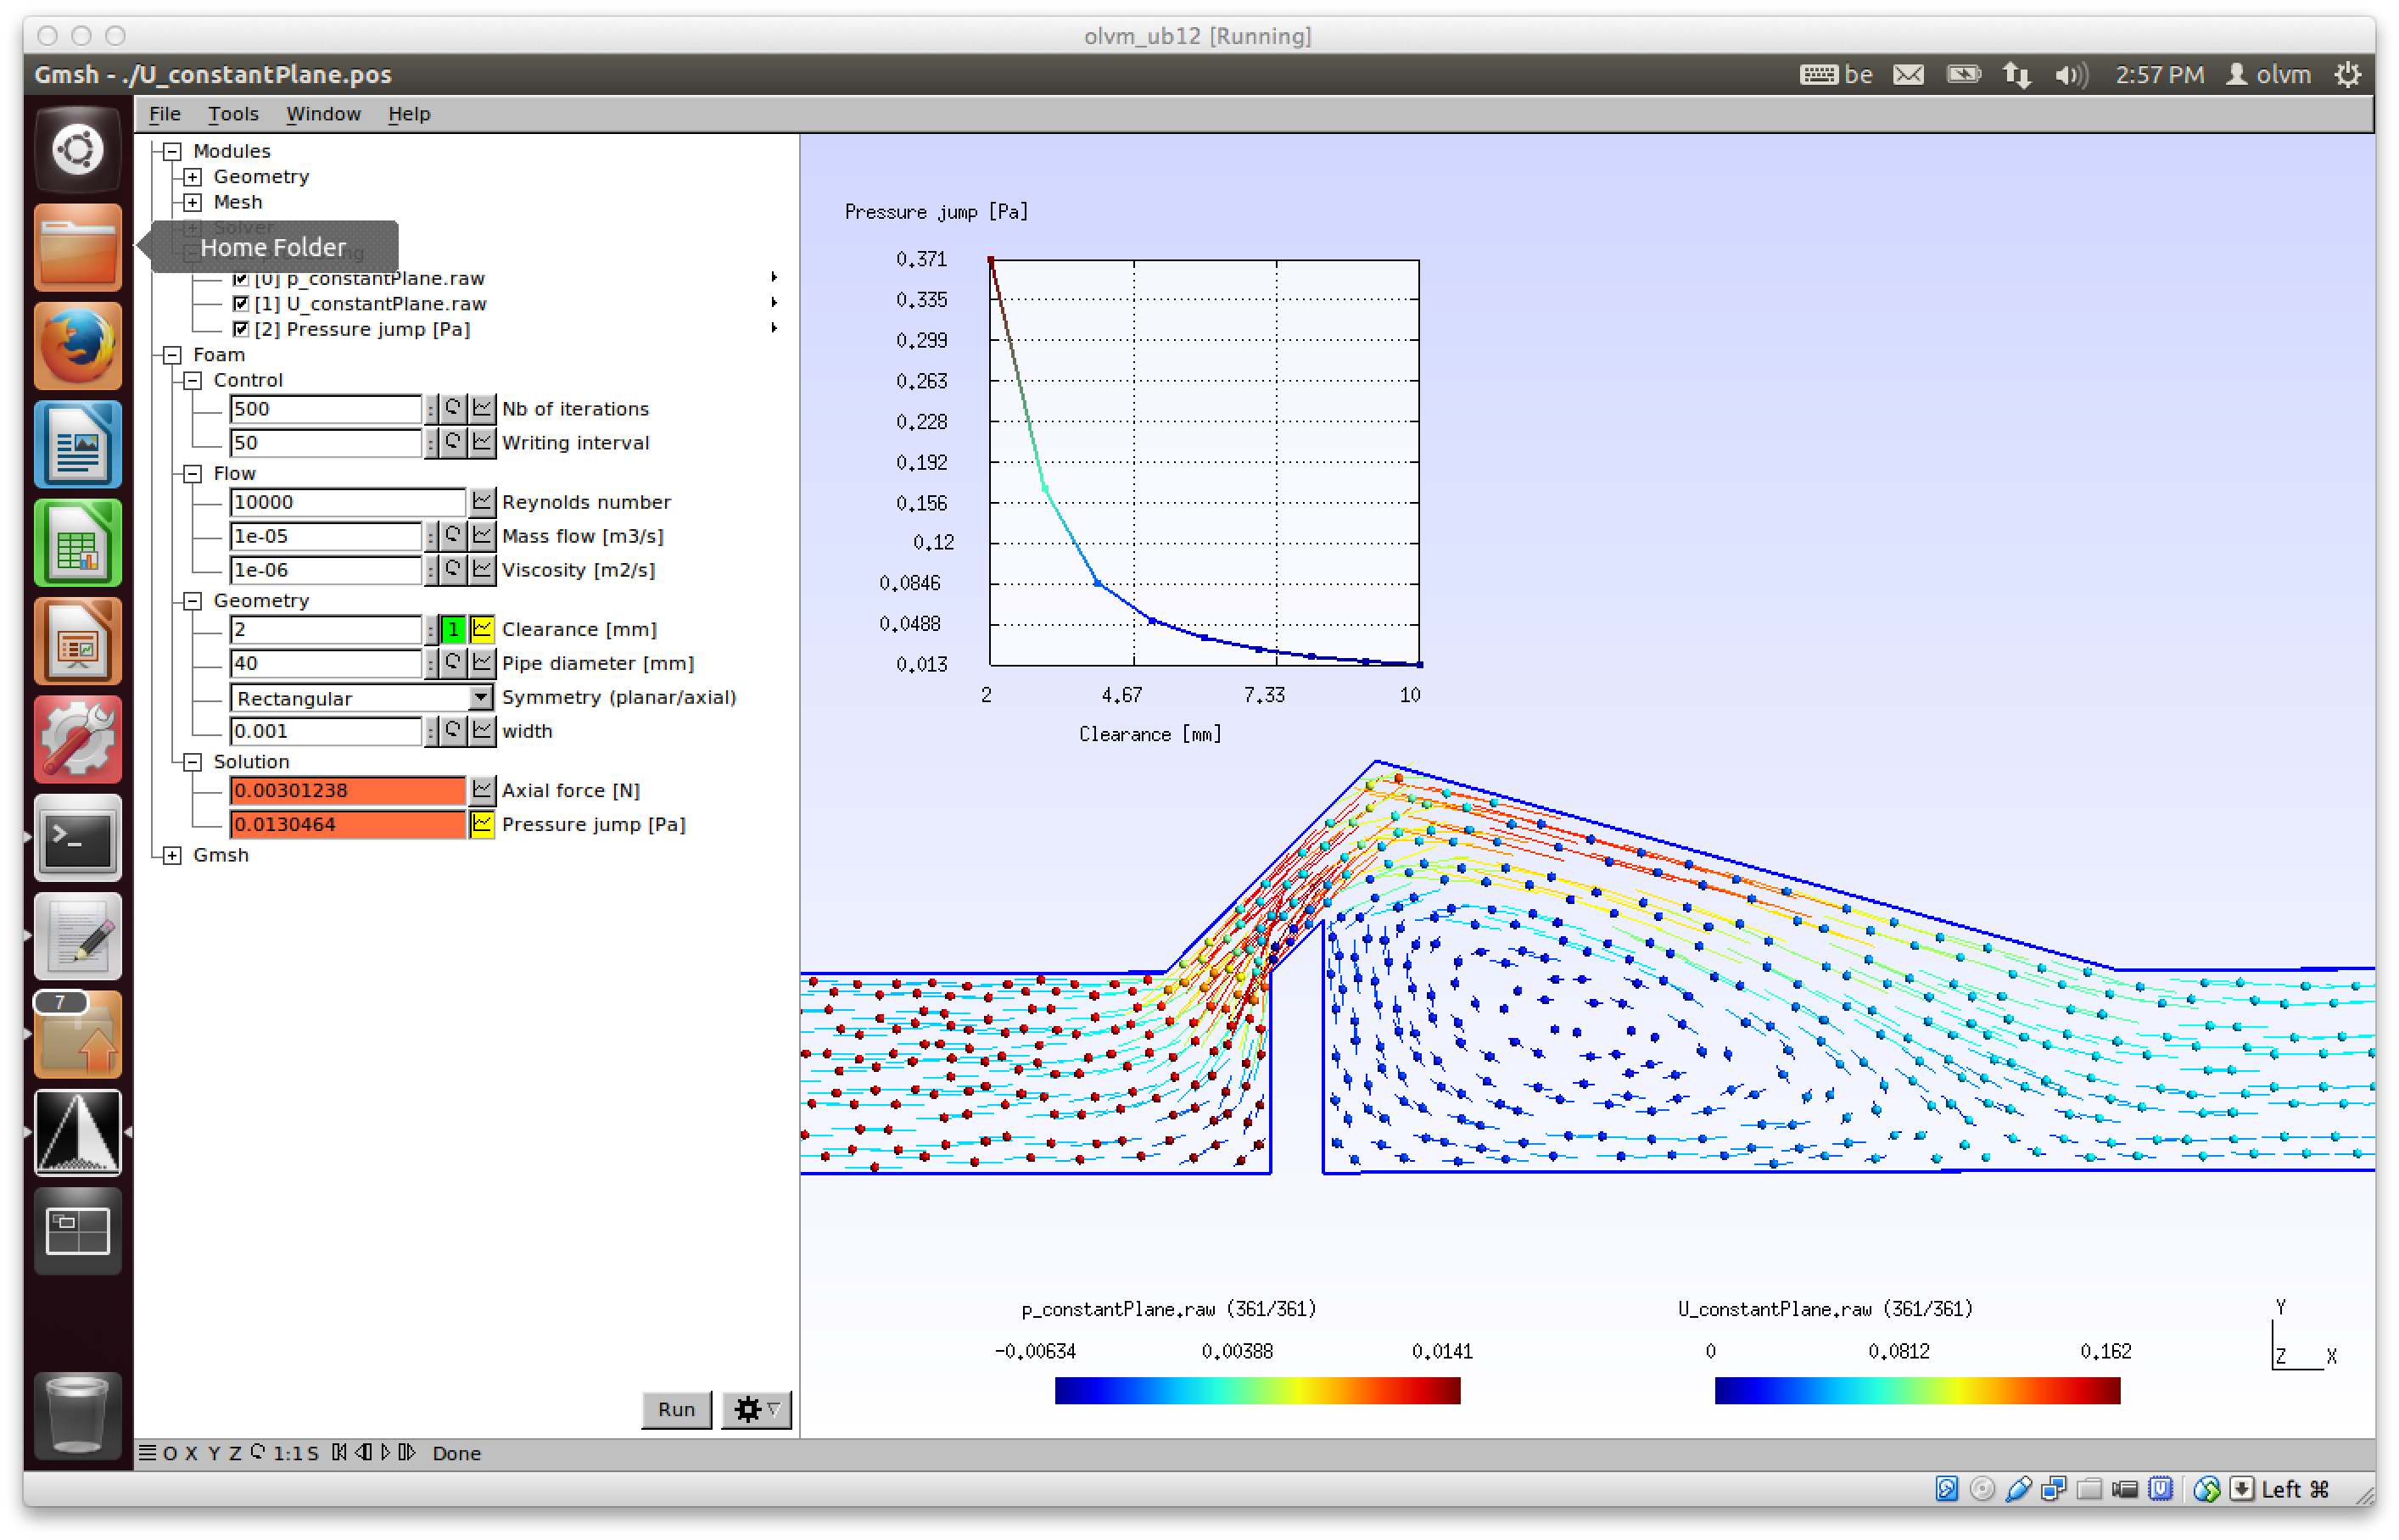Viewport: 2399px width, 1540px height.
Task: Click the U_constantPlane.raw color scale bar
Action: click(1918, 1390)
